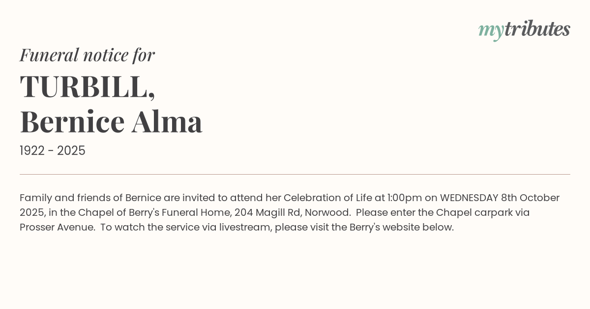590x309 pixels.
Task: Click the name "Bernice Alma"
Action: [x=111, y=122]
